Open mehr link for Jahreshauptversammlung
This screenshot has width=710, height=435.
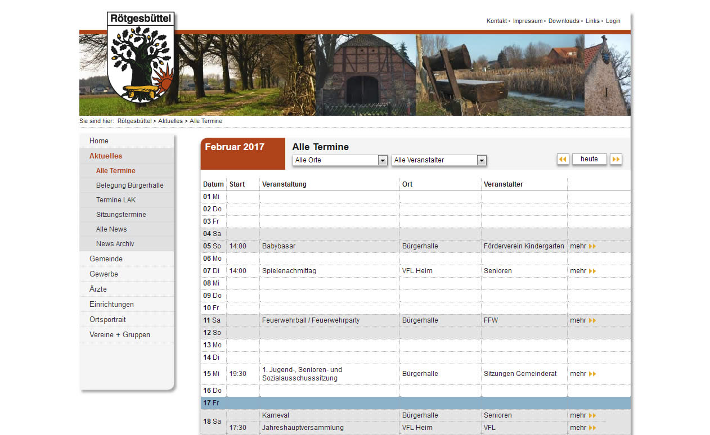[583, 428]
